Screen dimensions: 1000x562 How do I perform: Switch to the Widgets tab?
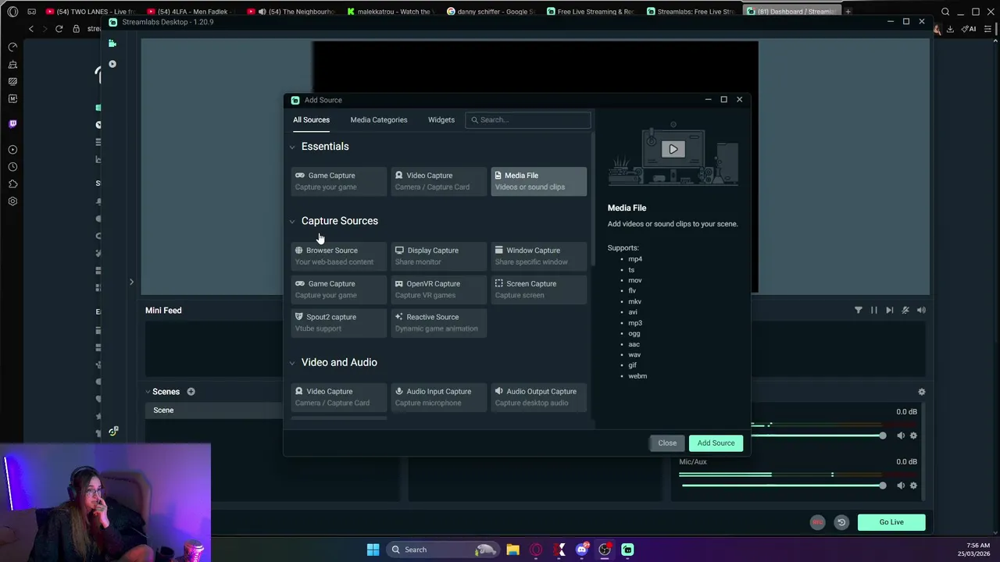point(441,119)
